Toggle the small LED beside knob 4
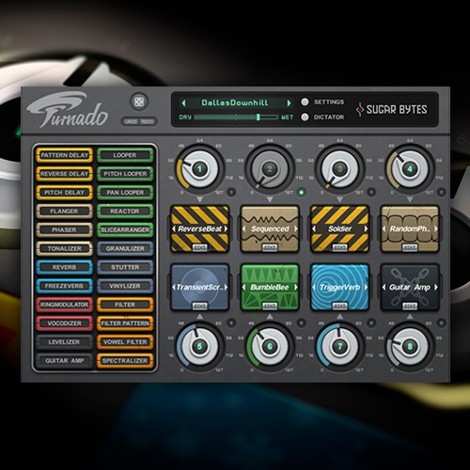470x470 pixels. [x=442, y=192]
